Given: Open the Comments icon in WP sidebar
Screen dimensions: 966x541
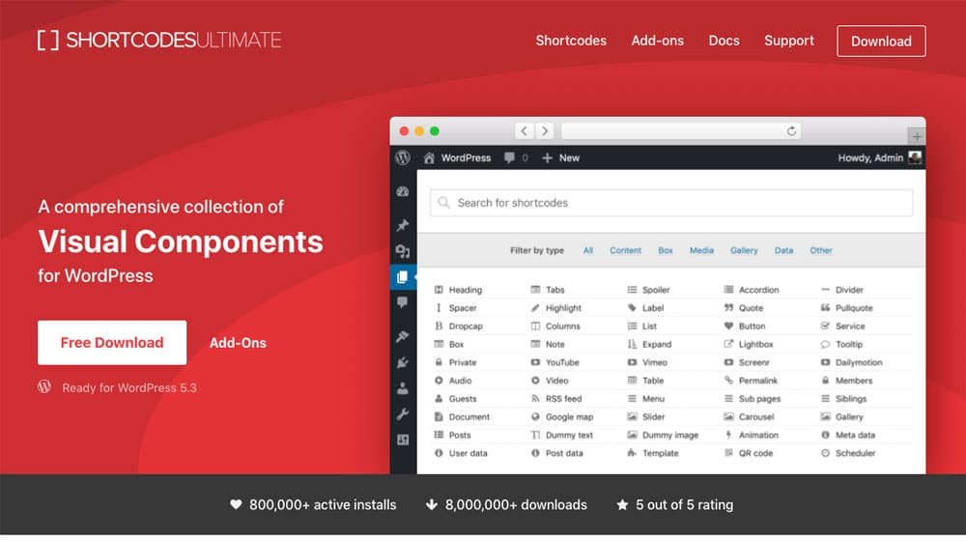Looking at the screenshot, I should click(x=403, y=302).
